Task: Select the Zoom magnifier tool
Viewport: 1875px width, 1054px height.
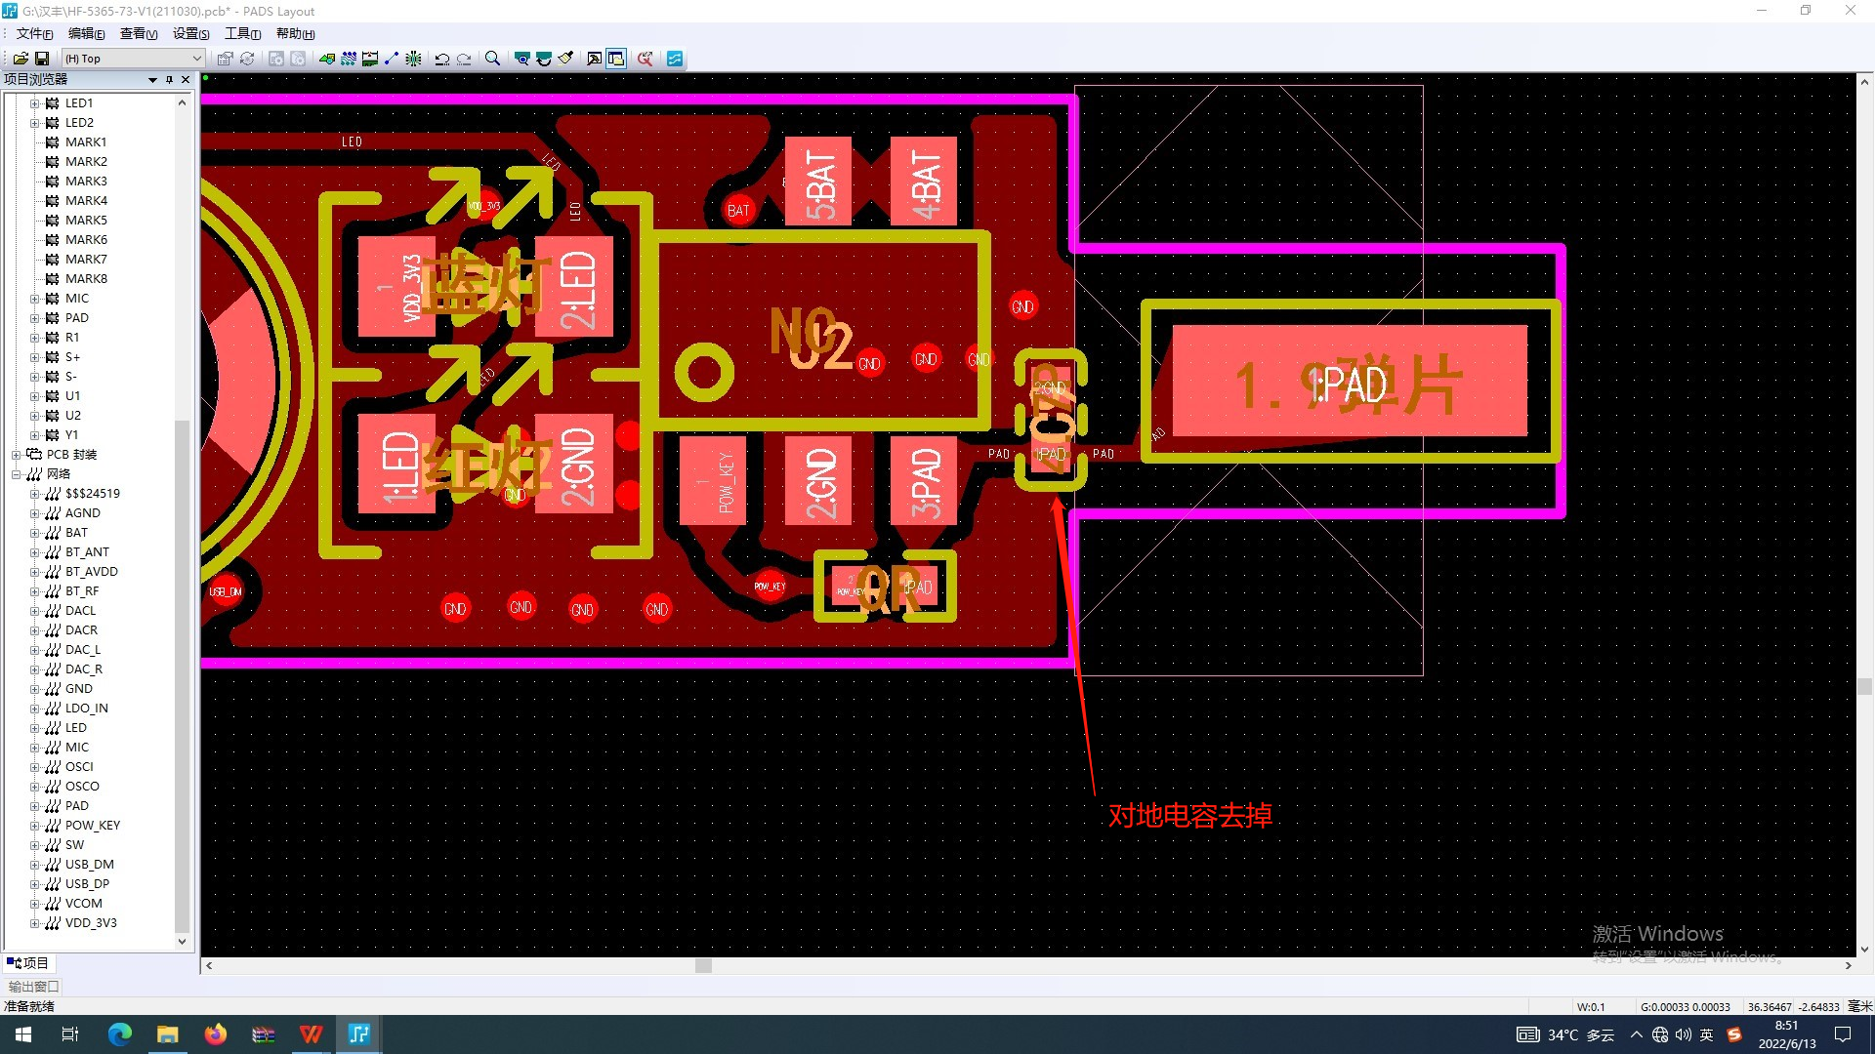Action: point(492,59)
